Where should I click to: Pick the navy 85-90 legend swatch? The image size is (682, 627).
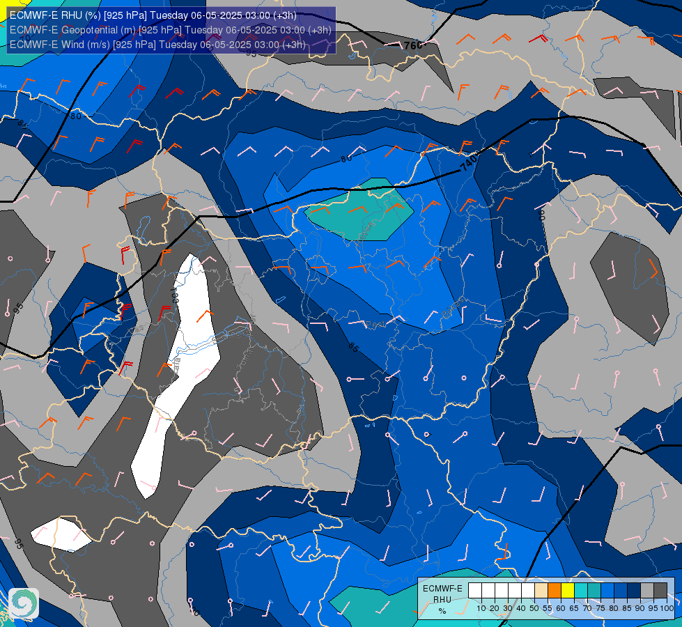click(634, 590)
